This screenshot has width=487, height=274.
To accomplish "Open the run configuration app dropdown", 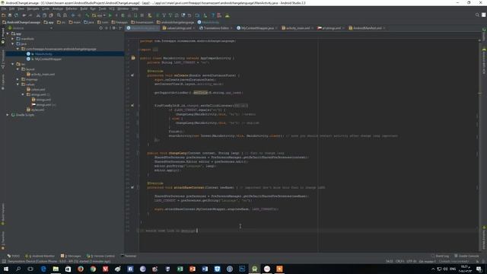I will coord(99,15).
